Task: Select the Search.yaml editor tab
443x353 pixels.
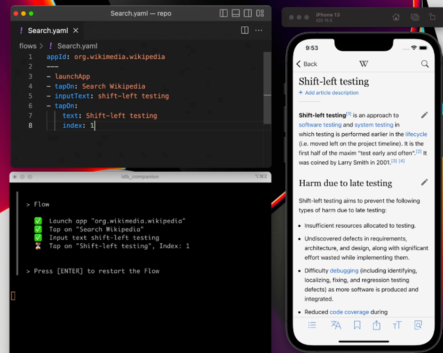Action: pos(48,31)
